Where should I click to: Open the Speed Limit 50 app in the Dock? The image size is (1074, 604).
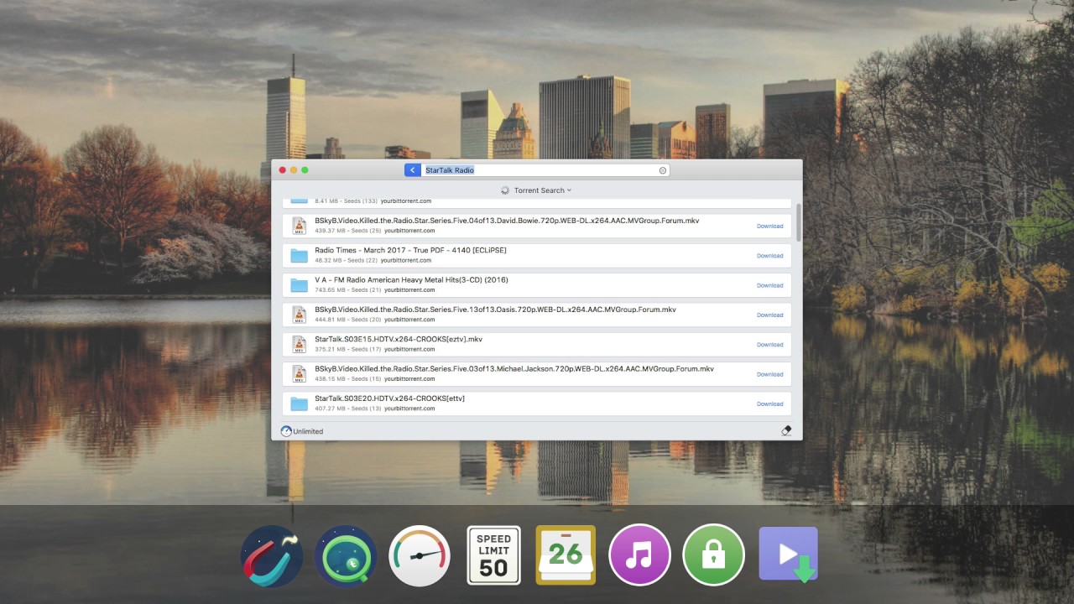pyautogui.click(x=493, y=555)
